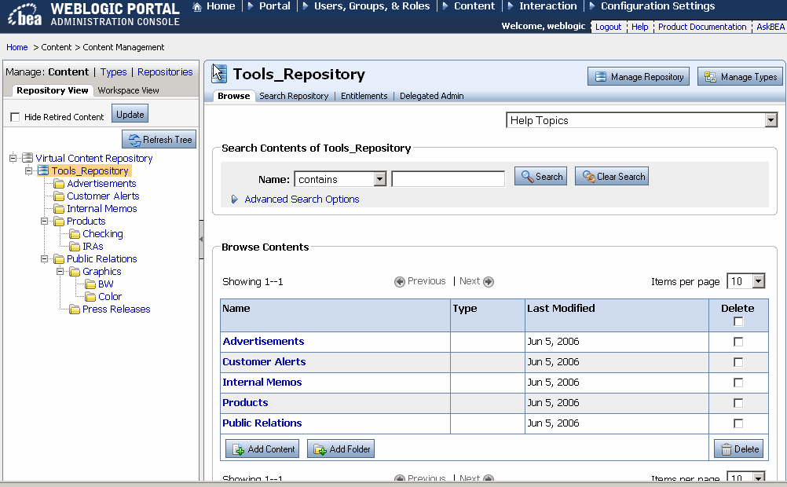787x487 pixels.
Task: Click the bea logo
Action: (x=25, y=14)
